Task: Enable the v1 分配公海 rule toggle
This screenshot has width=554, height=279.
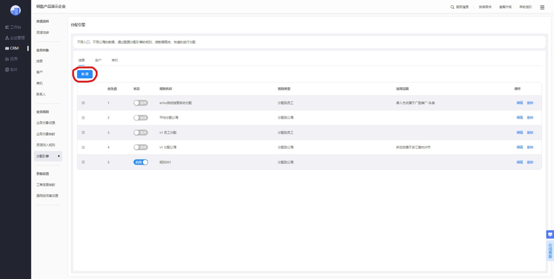Action: [x=141, y=147]
